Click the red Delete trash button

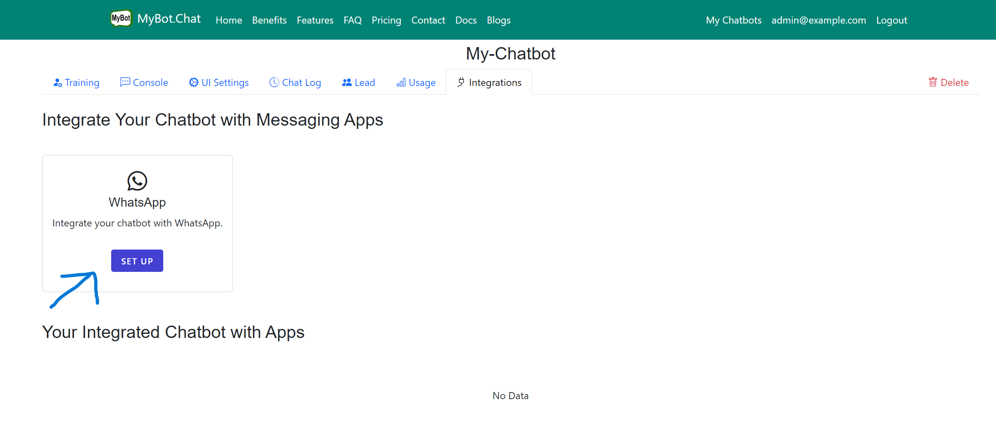pos(948,83)
